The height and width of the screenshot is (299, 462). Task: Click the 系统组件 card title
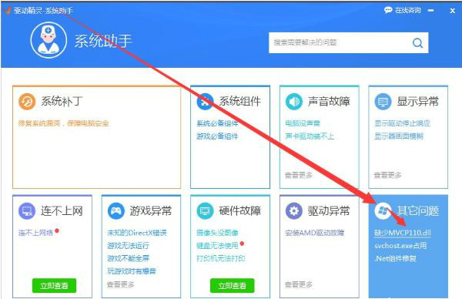(239, 101)
